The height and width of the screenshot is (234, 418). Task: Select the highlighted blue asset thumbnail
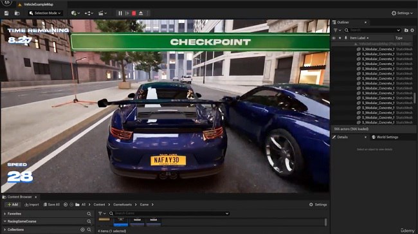121,222
